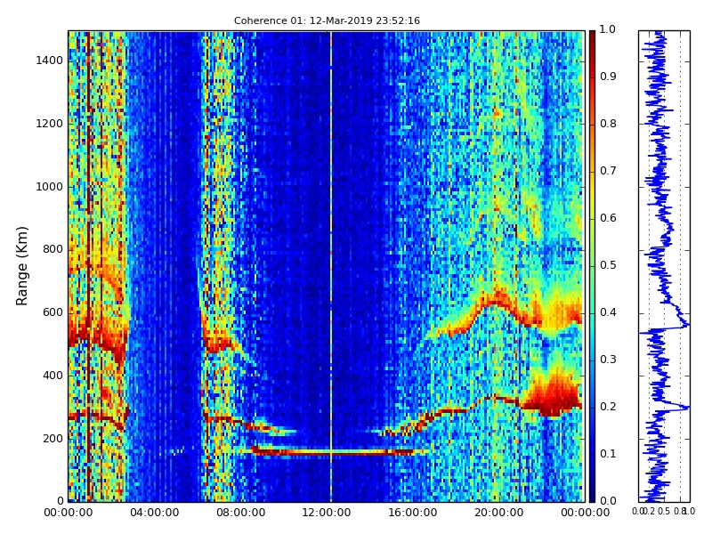Screen dimensions: 712x534
Task: Click the colorbar tick label '0.5'
Action: pyautogui.click(x=608, y=265)
